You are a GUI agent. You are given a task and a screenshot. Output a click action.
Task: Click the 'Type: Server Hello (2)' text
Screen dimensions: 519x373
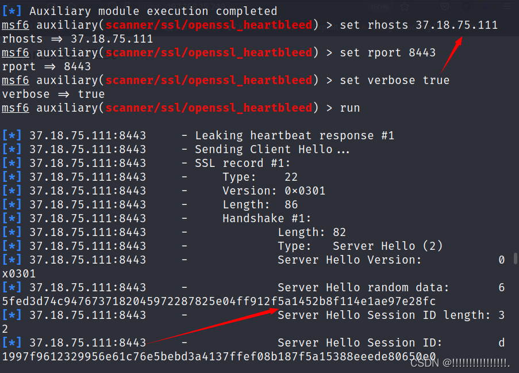(x=360, y=246)
